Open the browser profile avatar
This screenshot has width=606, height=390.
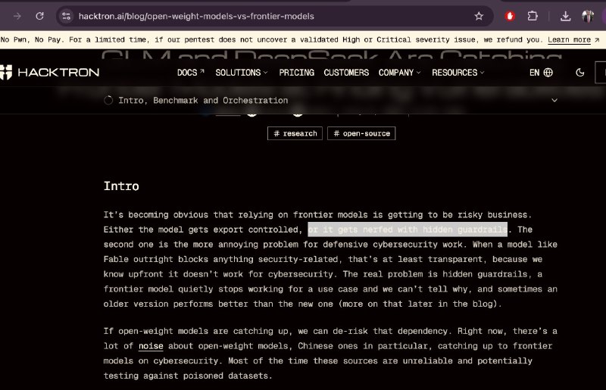(588, 16)
